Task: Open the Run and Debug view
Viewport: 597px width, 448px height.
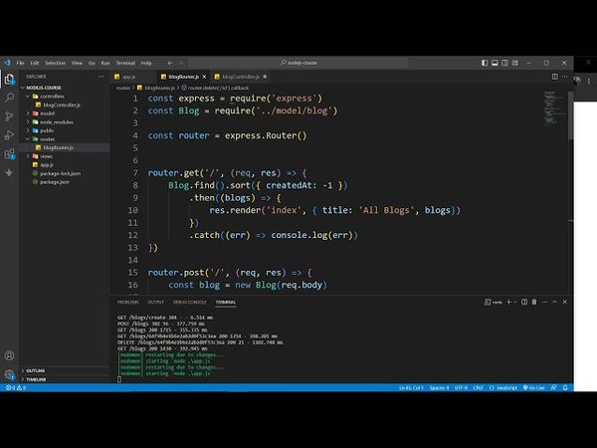Action: point(9,134)
